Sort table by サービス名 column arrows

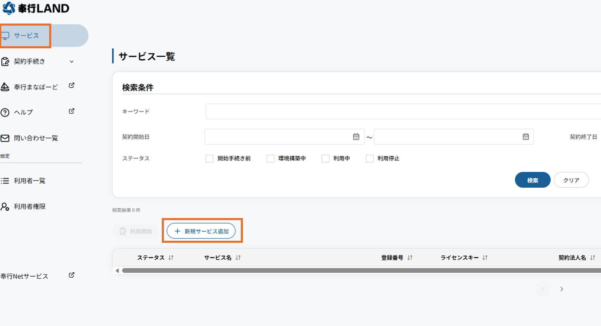238,258
